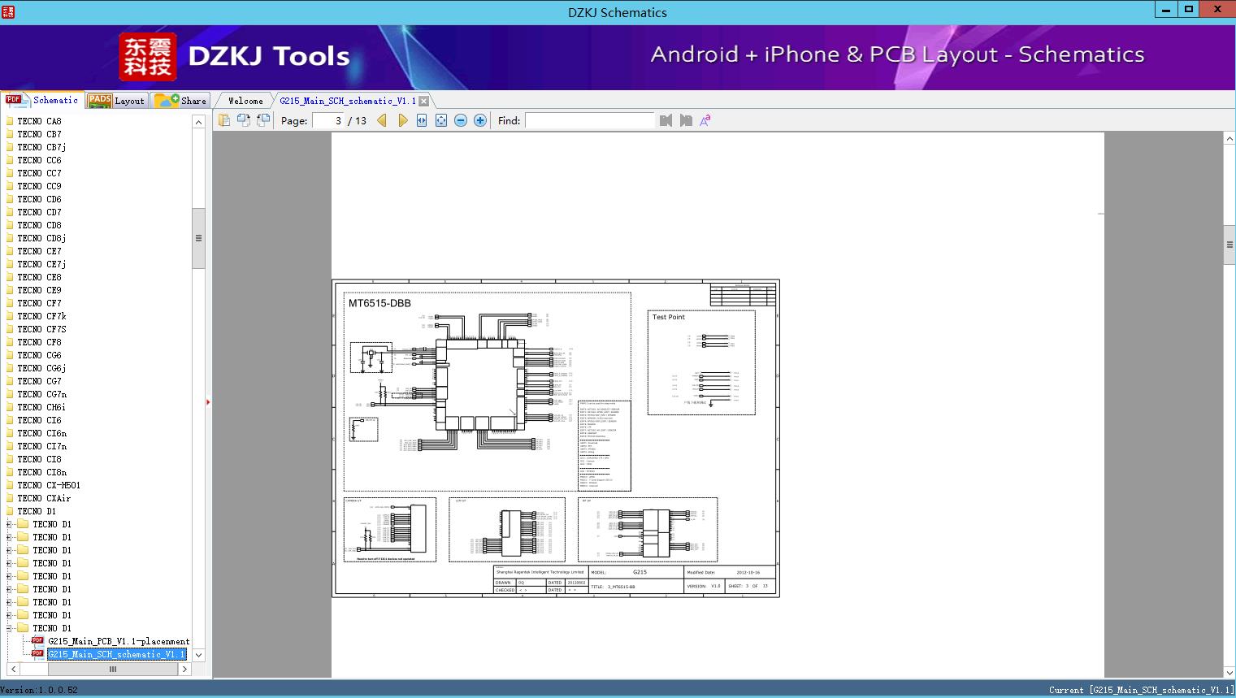Select the TECNO CD6 folder
Viewport: 1236px width, 698px height.
(39, 199)
